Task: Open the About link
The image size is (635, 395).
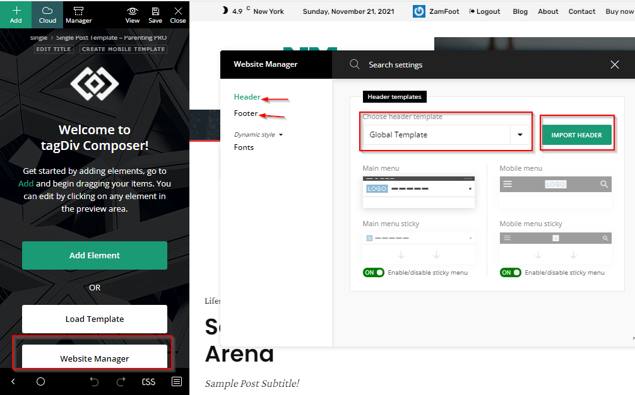Action: tap(548, 11)
